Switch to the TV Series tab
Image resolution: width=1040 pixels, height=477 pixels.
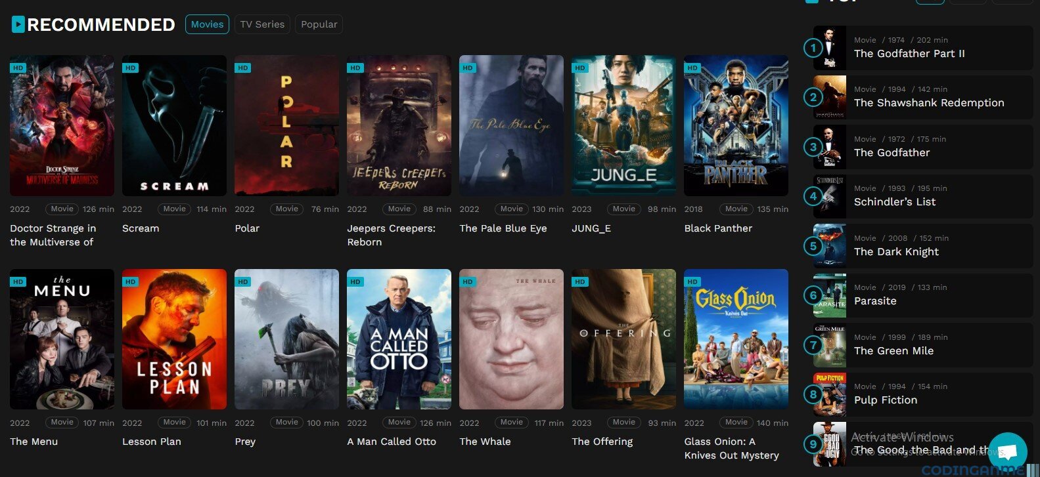(x=262, y=24)
